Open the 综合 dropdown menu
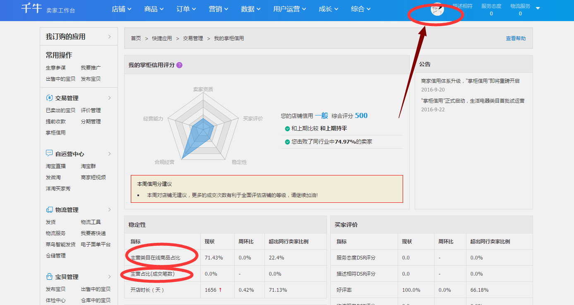This screenshot has height=305, width=574. click(x=361, y=9)
